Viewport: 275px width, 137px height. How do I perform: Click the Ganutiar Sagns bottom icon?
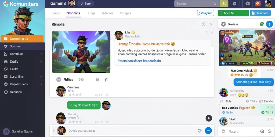6,132
